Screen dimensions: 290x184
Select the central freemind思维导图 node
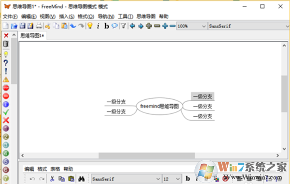(159, 107)
